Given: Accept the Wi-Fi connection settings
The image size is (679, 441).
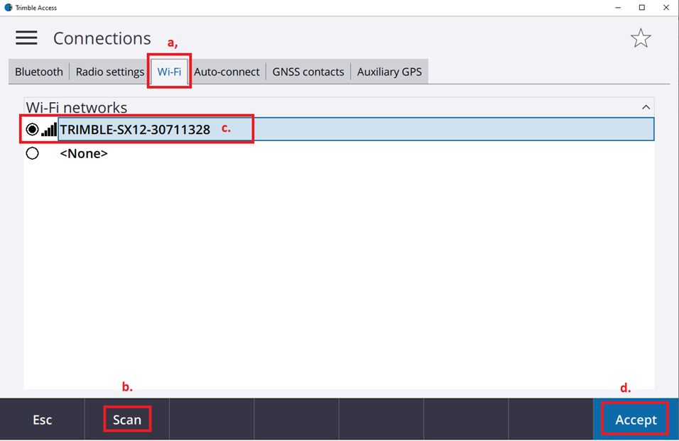Looking at the screenshot, I should tap(636, 420).
